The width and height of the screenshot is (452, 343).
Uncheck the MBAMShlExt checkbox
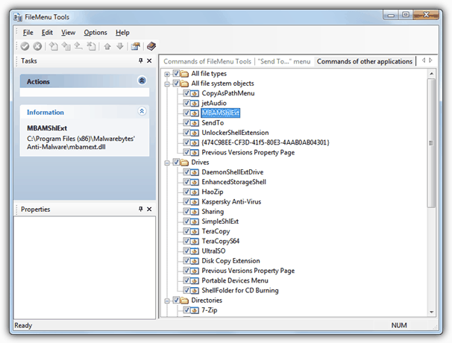coord(186,113)
